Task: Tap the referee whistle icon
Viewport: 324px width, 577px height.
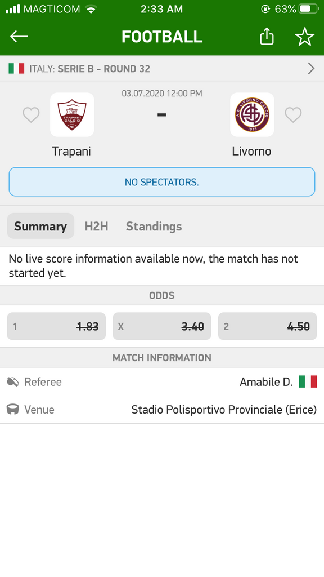Action: pyautogui.click(x=13, y=381)
